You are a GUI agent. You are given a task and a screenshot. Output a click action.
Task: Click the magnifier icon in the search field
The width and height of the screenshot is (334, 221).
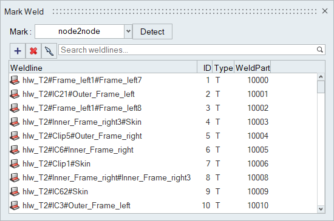[x=319, y=50]
